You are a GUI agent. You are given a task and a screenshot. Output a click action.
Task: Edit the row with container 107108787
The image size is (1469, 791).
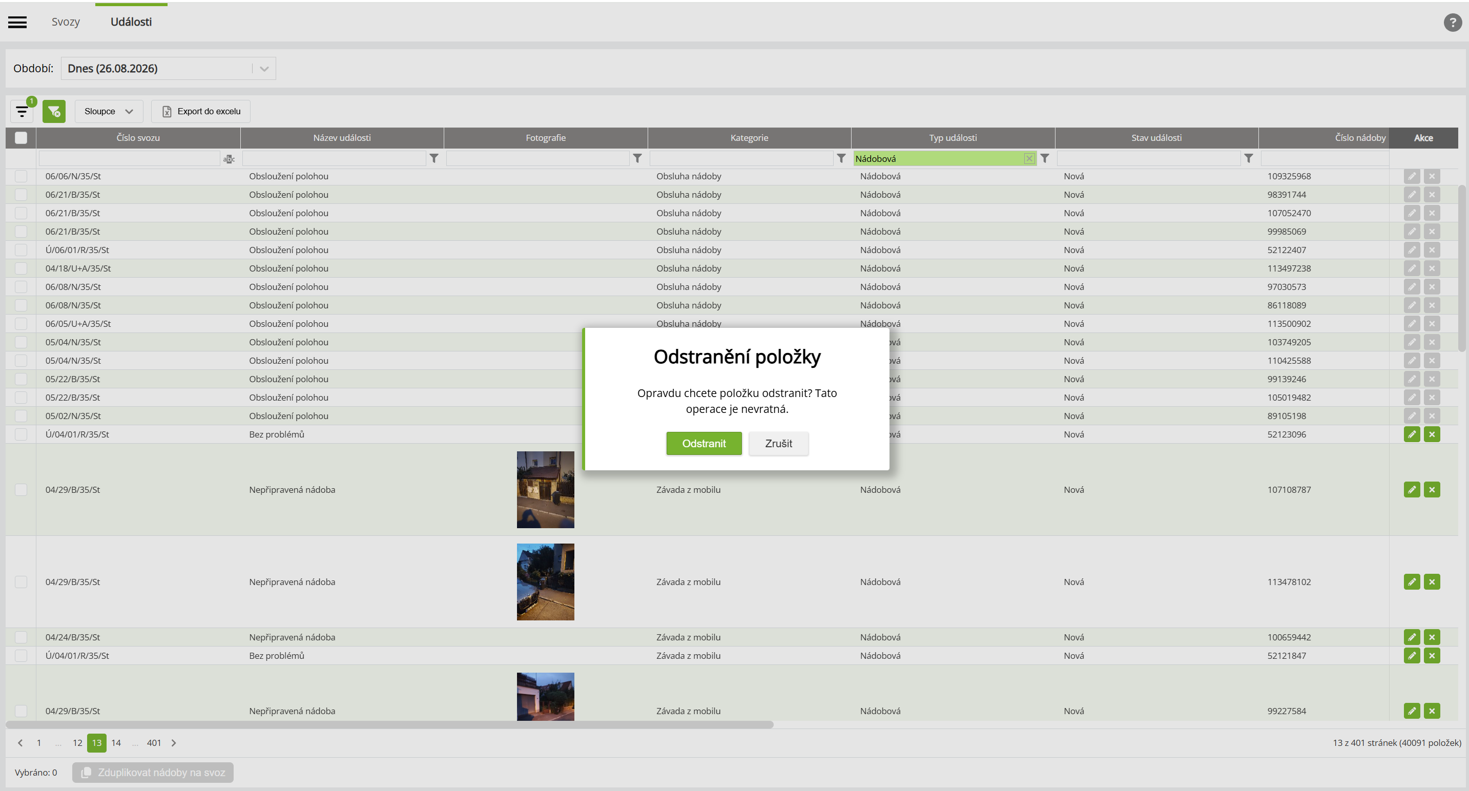1412,489
